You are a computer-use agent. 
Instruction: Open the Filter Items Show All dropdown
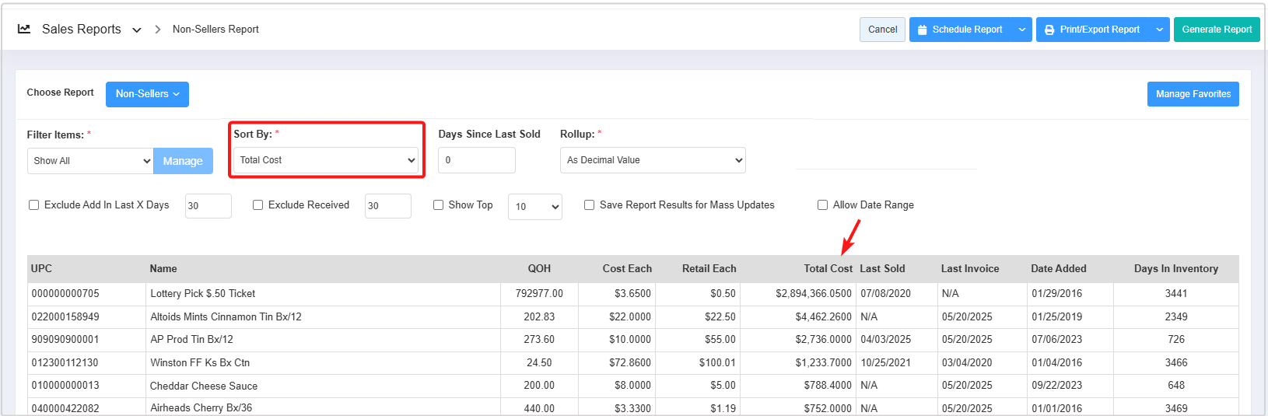pyautogui.click(x=89, y=161)
